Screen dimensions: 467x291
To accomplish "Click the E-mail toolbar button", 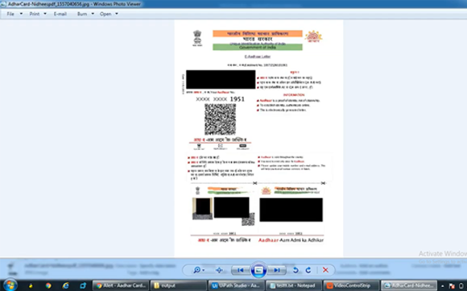I will tap(60, 14).
